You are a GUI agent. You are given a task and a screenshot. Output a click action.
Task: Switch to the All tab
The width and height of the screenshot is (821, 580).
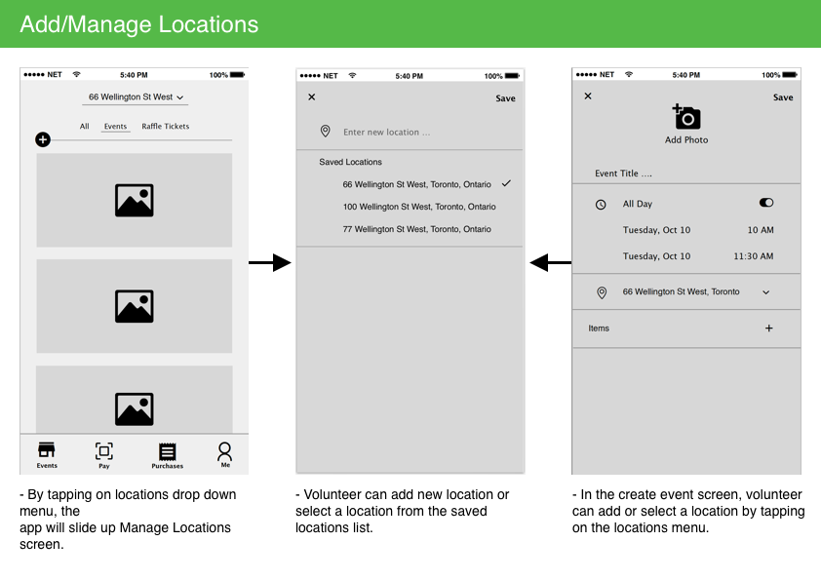[x=84, y=126]
